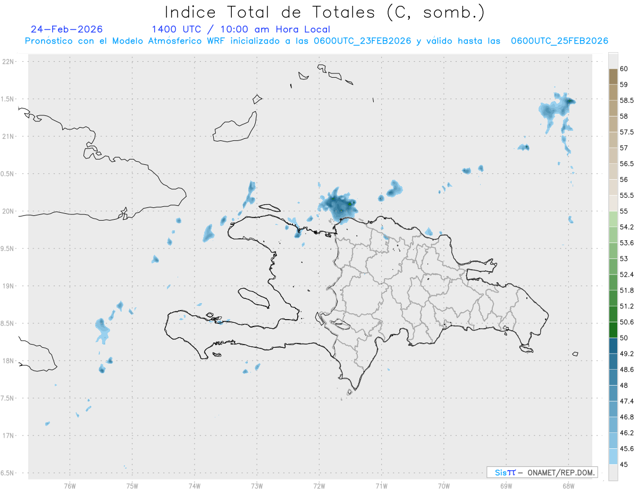Pick the dark green swatch between 50 and 50.6

(x=613, y=330)
